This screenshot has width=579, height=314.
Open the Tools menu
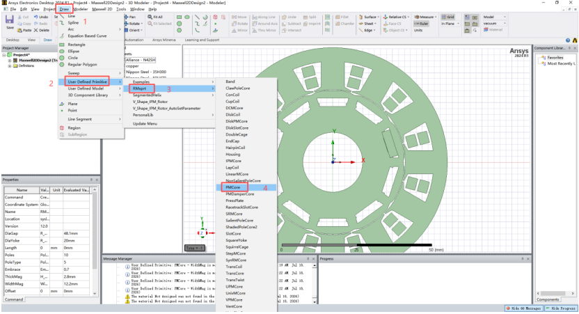[x=121, y=9]
